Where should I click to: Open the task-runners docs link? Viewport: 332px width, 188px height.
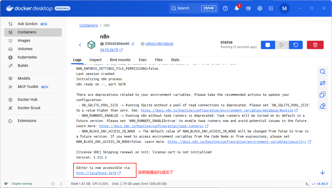coord(151,126)
